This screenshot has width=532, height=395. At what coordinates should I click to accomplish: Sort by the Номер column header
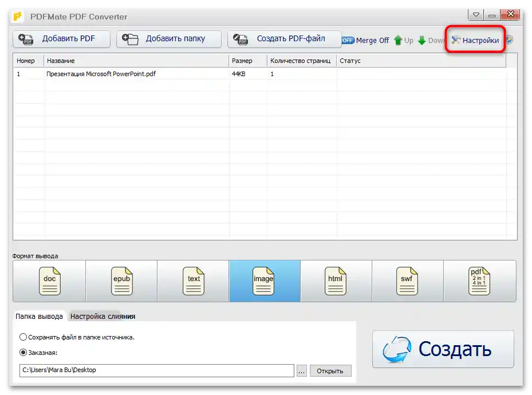coord(29,61)
